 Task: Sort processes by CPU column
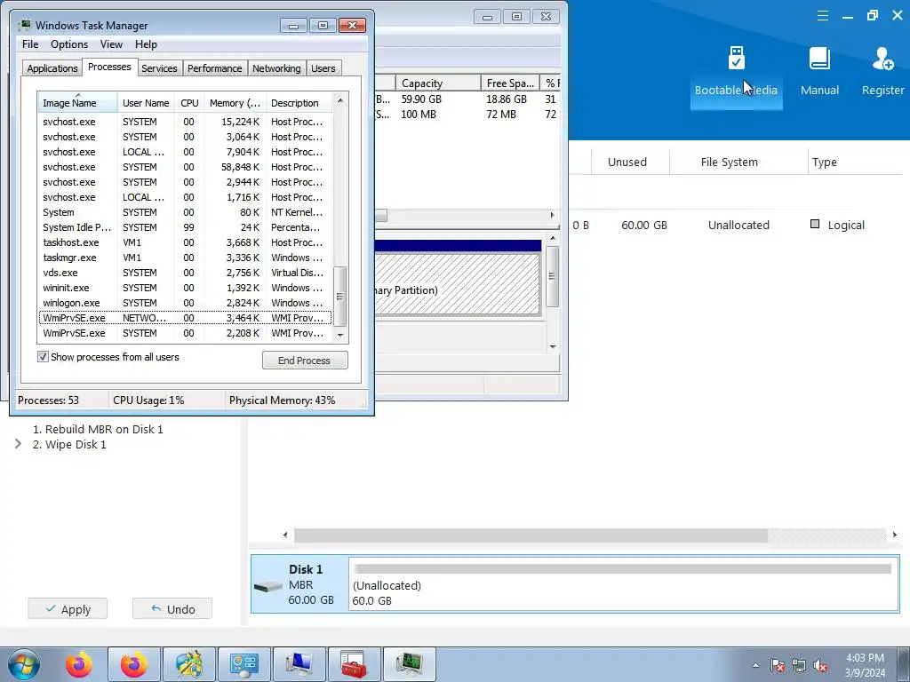click(189, 103)
